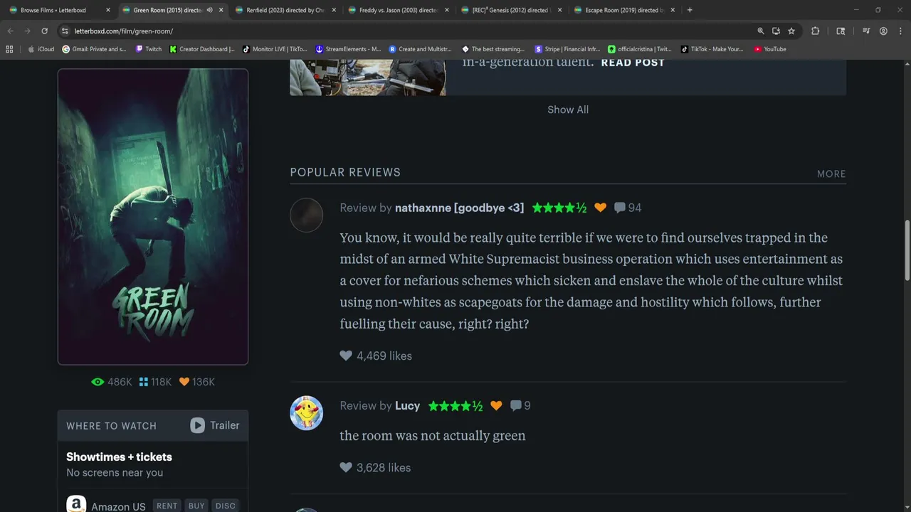
Task: Expand news with Show All
Action: pyautogui.click(x=568, y=110)
